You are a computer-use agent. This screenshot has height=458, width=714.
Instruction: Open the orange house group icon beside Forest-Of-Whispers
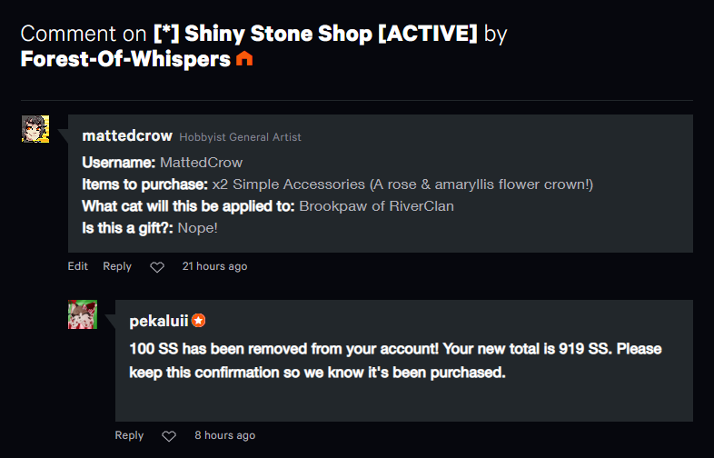244,59
